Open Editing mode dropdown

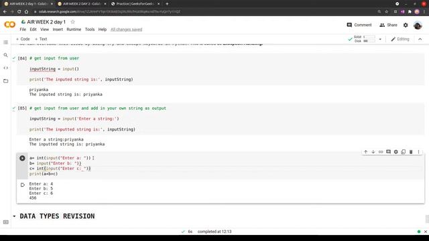click(x=400, y=39)
